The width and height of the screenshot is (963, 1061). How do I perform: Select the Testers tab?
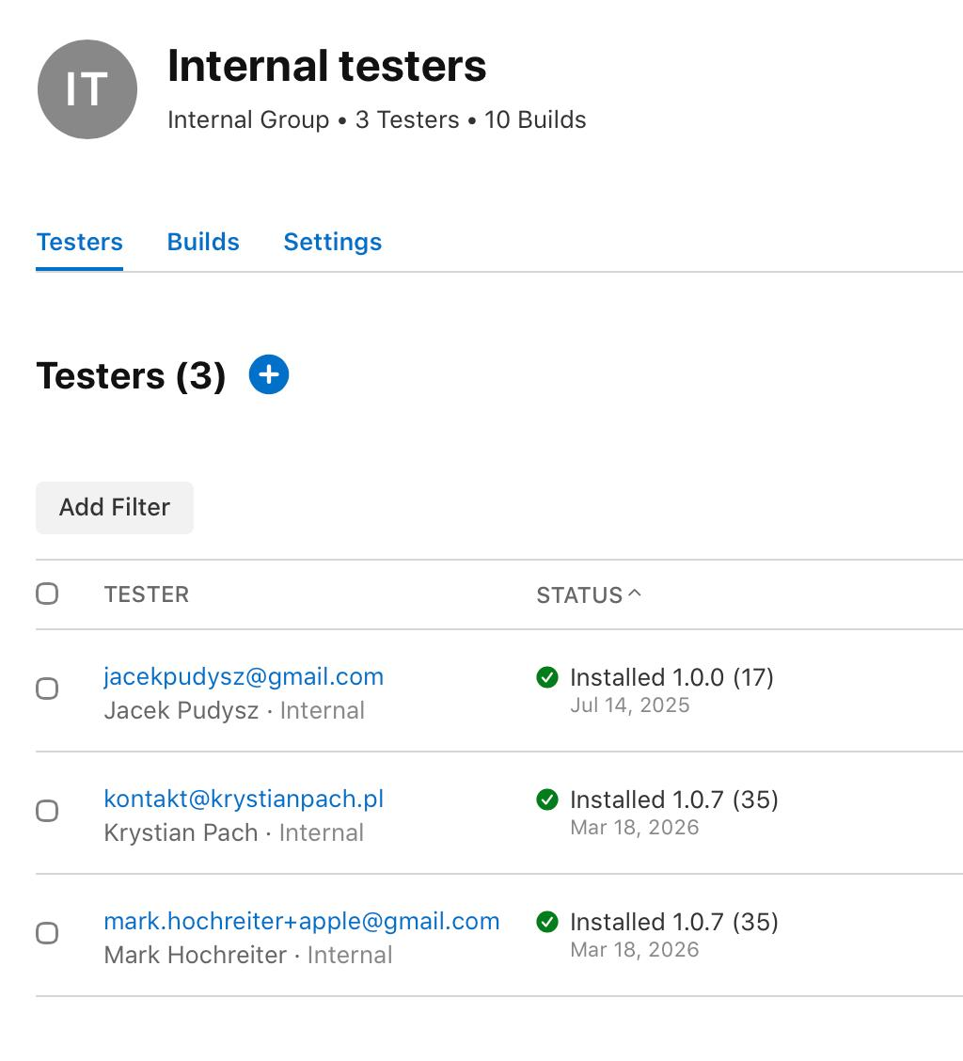tap(79, 243)
